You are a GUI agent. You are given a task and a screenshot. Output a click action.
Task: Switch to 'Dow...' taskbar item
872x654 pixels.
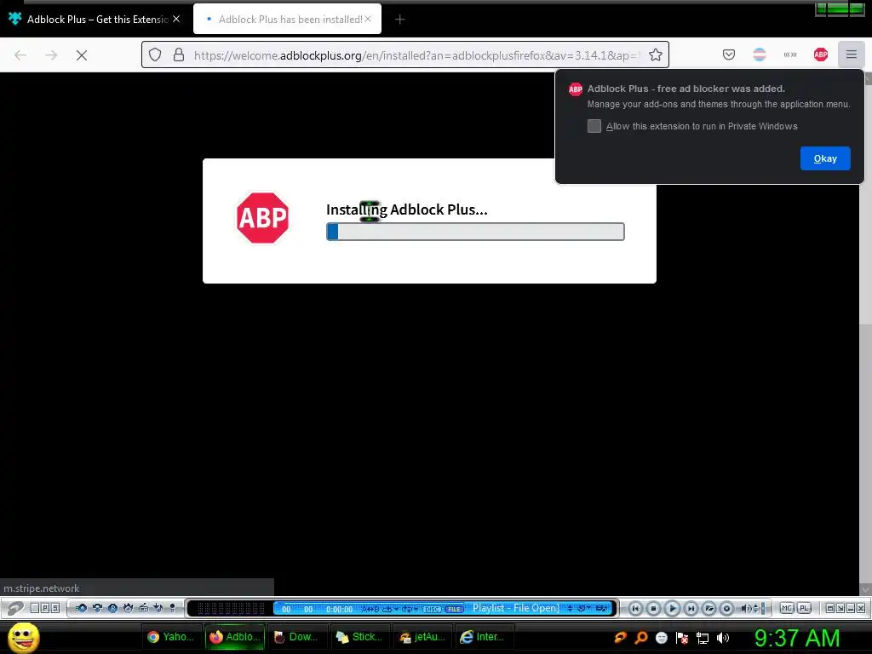tap(297, 637)
